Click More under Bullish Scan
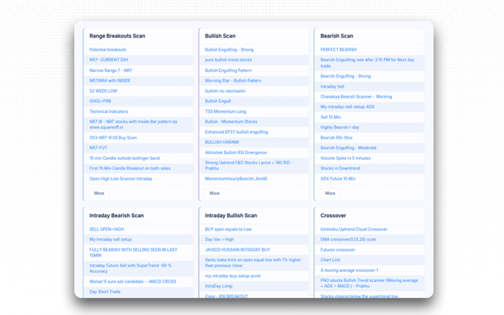Screen dimensions: 504x315 click(x=214, y=193)
